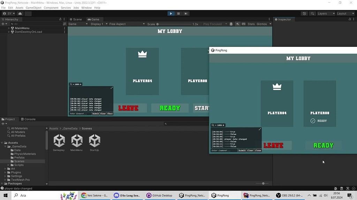This screenshot has height=200, width=357.
Task: Click the Stats overlay button in Game view
Action: [x=250, y=24]
